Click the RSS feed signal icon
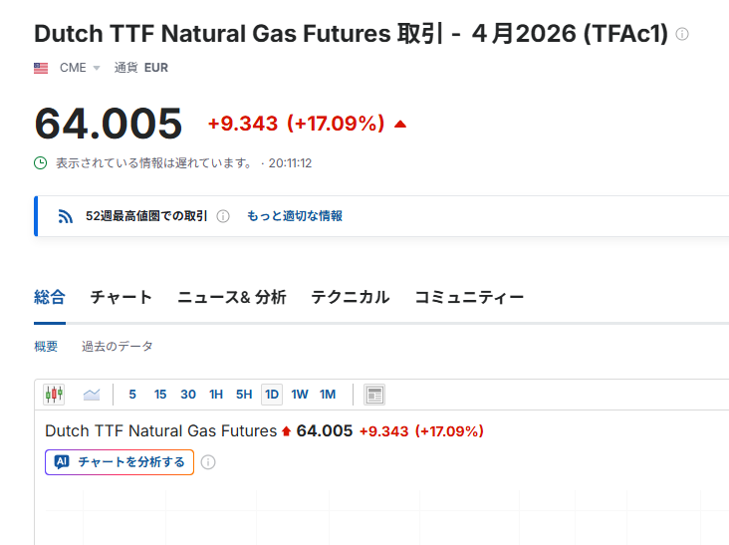Image resolution: width=729 pixels, height=545 pixels. (66, 216)
